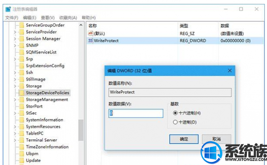267x165 pixels.
Task: Select the StorPort tree item label
Action: 34,106
